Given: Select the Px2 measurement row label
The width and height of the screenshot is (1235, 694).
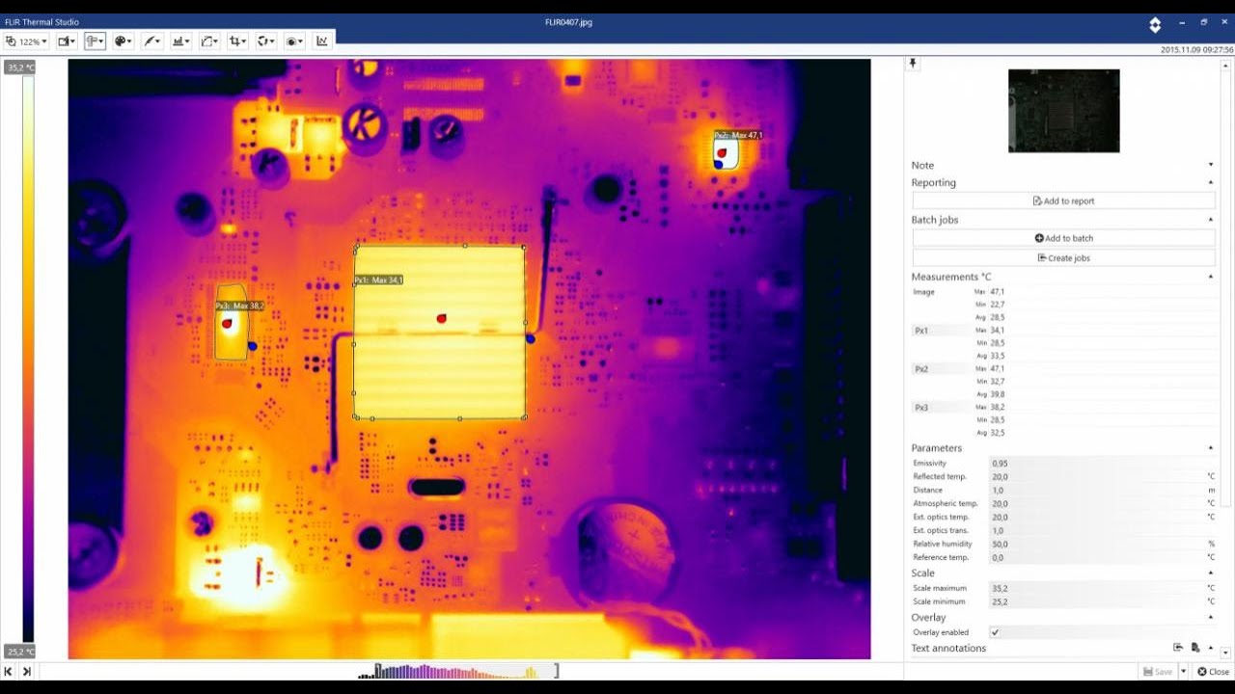Looking at the screenshot, I should (921, 369).
